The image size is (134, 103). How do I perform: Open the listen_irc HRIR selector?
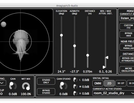click(127, 18)
